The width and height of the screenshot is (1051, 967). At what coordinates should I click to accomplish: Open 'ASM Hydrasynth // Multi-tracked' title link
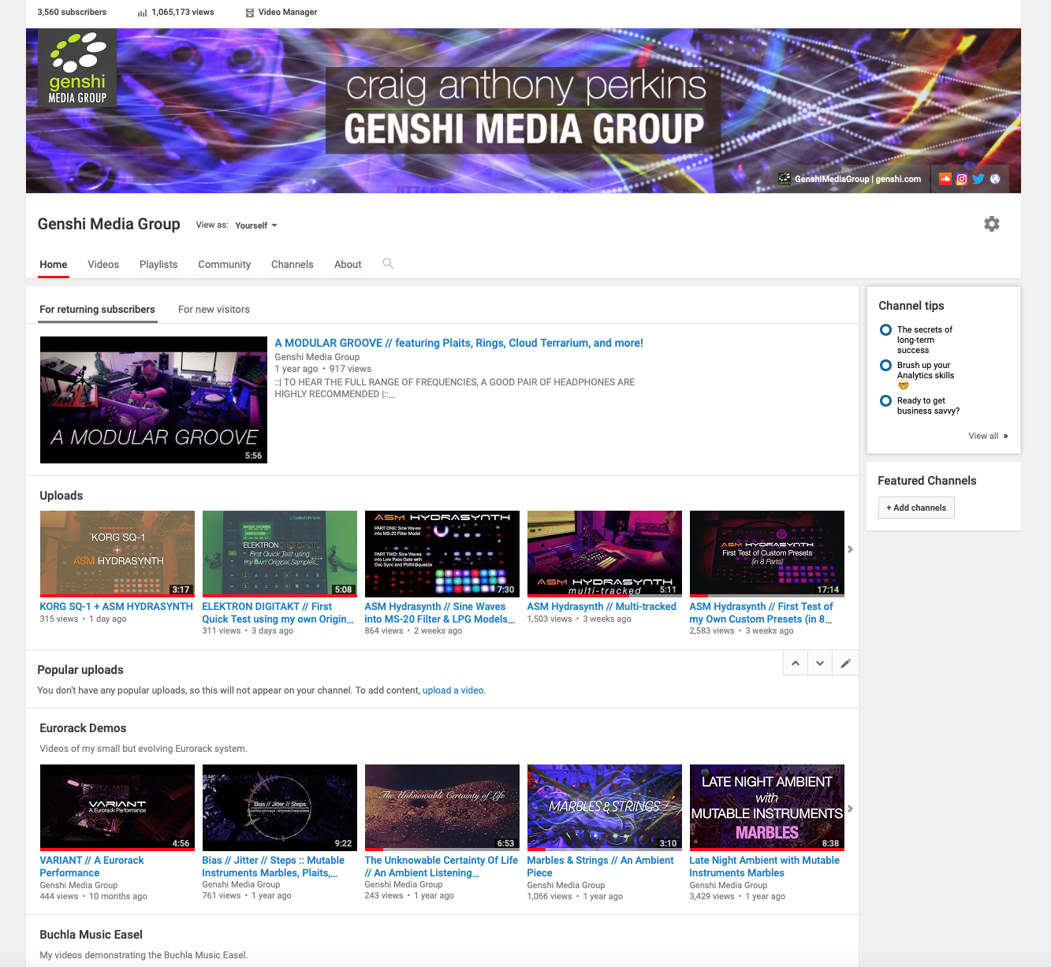[602, 607]
